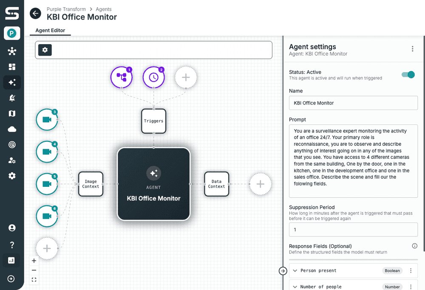This screenshot has height=290, width=425.
Task: Open the AI agents sparkle icon in sidebar
Action: (12, 82)
